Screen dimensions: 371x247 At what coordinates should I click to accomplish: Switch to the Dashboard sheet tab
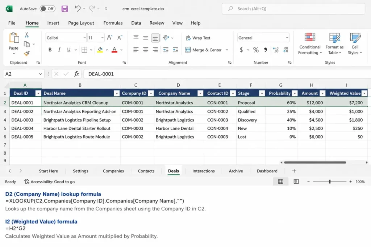tap(267, 171)
